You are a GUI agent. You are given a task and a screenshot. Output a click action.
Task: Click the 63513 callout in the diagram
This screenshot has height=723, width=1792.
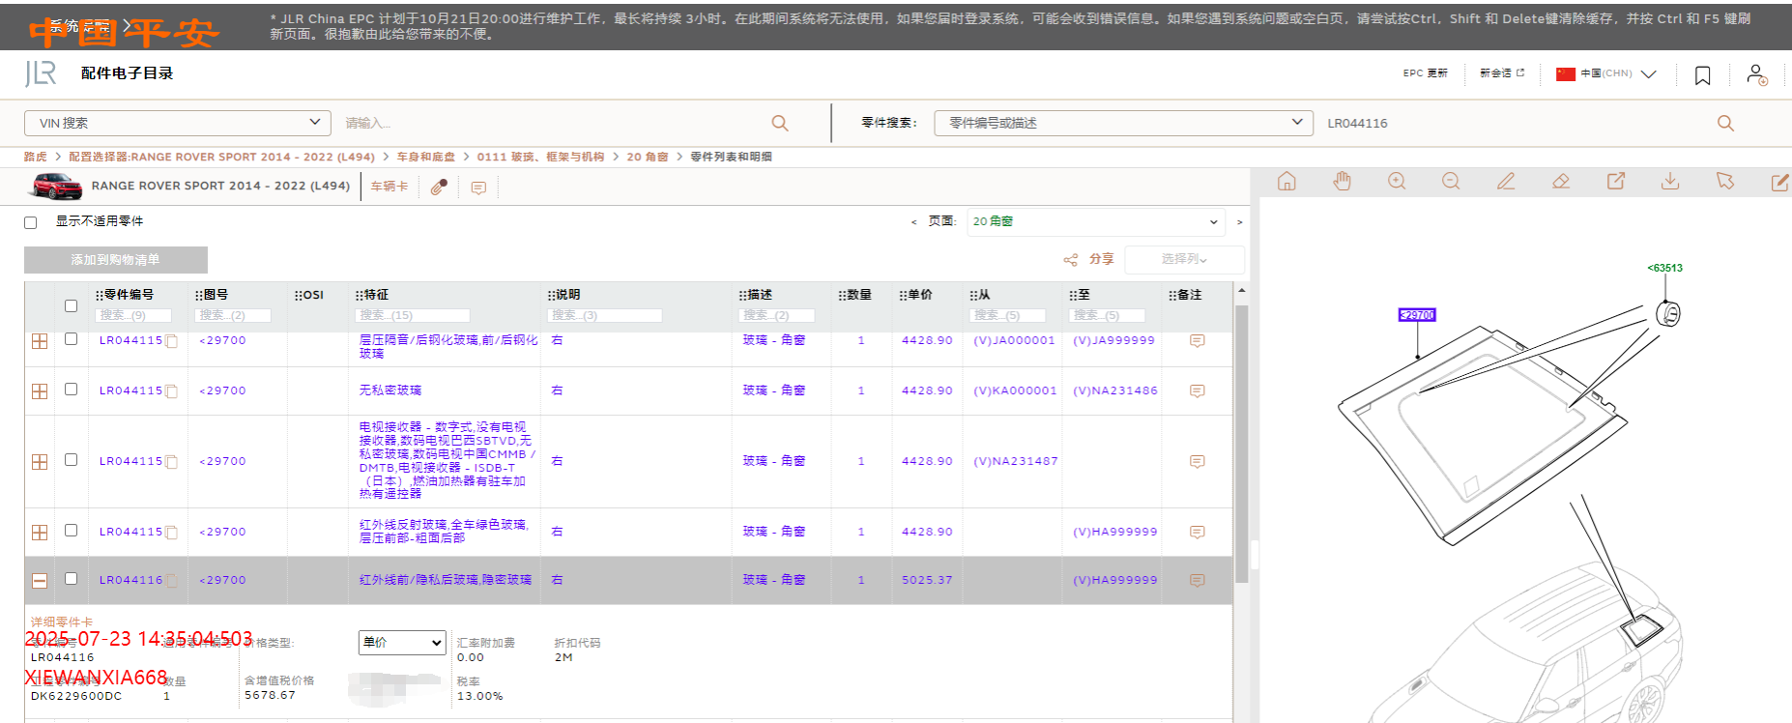pyautogui.click(x=1665, y=268)
